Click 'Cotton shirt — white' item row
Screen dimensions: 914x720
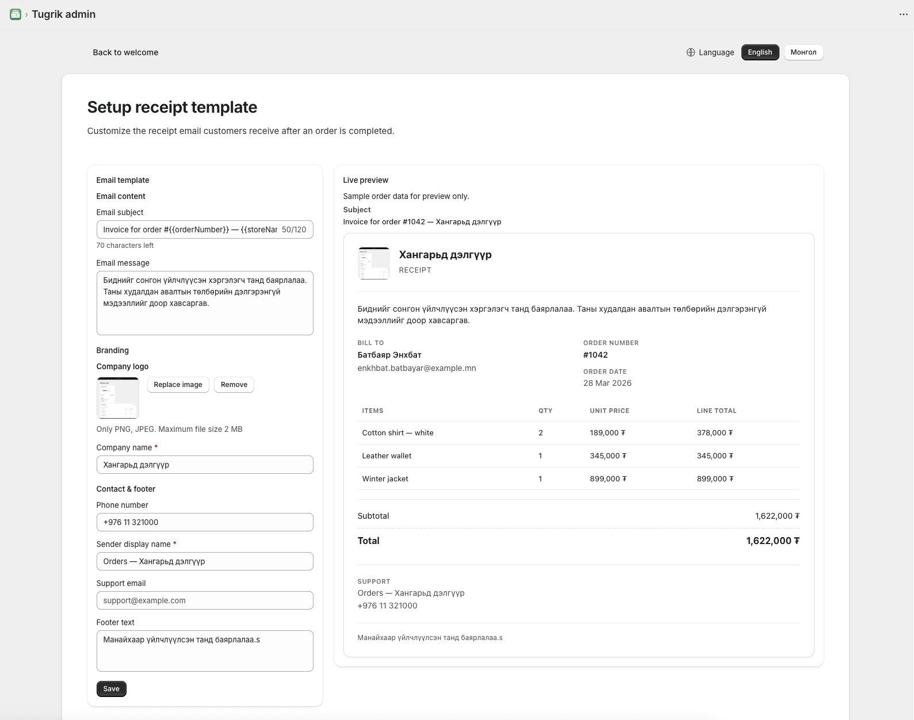579,432
